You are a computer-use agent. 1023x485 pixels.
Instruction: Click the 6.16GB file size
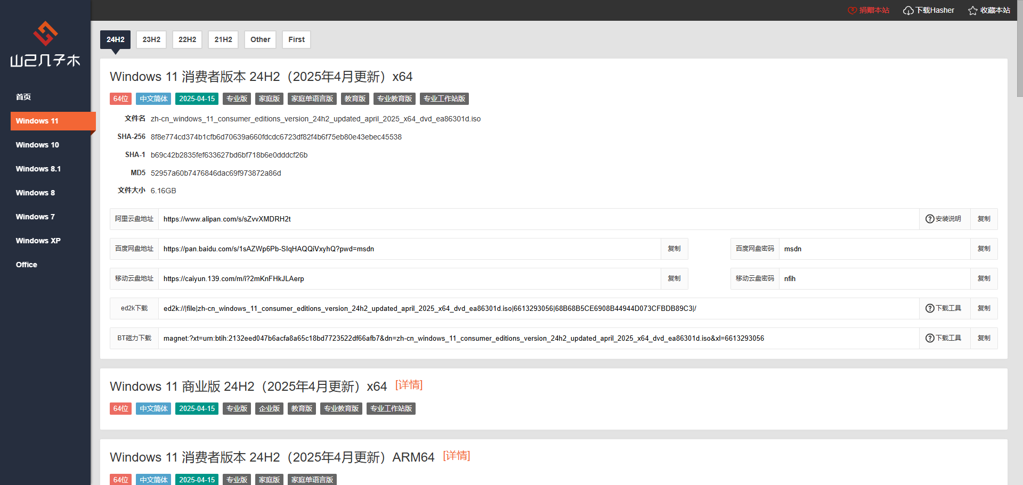163,191
